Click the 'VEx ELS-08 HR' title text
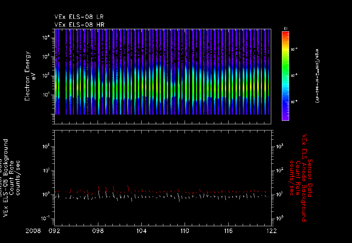This screenshot has width=352, height=243. (79, 25)
